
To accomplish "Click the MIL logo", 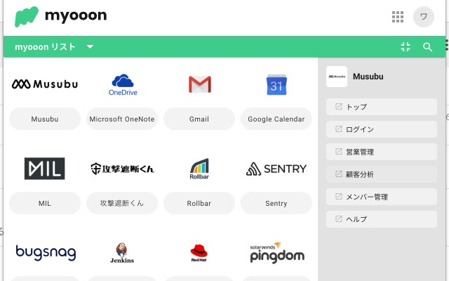I will 44,169.
